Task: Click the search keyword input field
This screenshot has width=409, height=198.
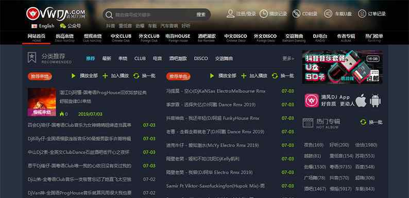Action: (154, 14)
